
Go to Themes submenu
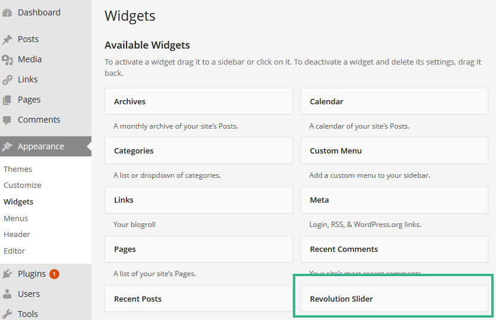click(x=18, y=169)
